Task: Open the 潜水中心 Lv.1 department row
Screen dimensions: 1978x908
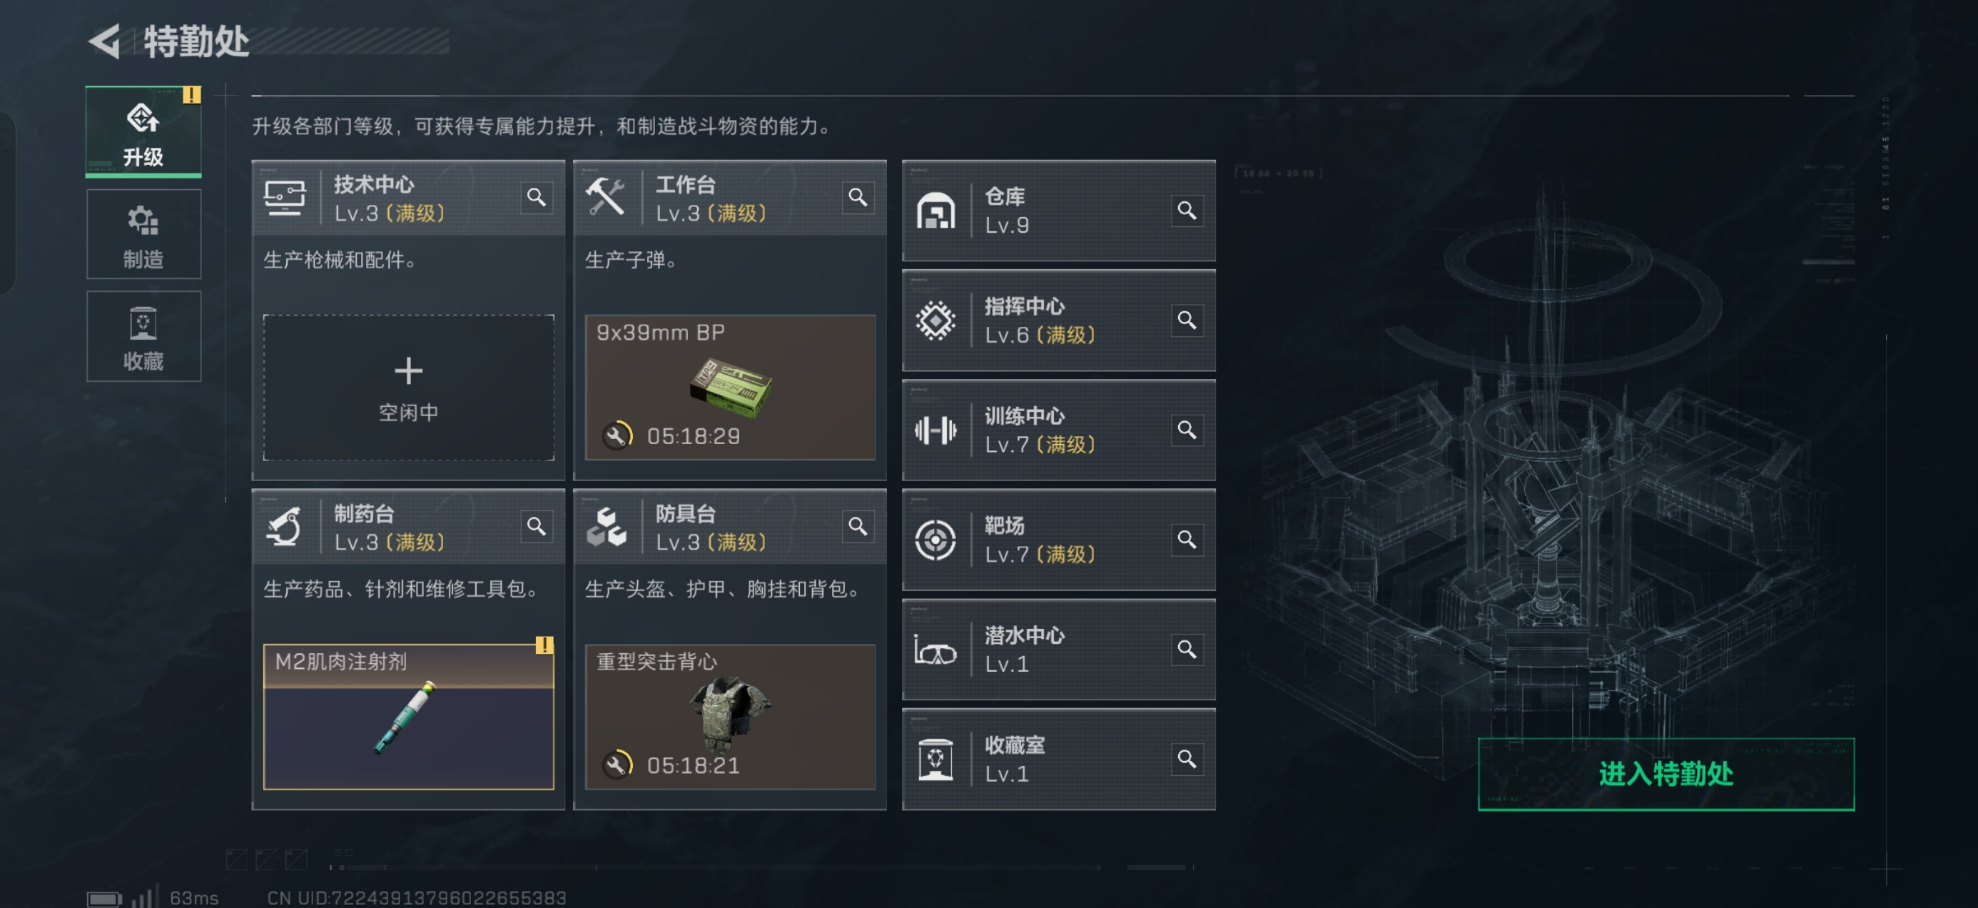Action: (x=1058, y=650)
